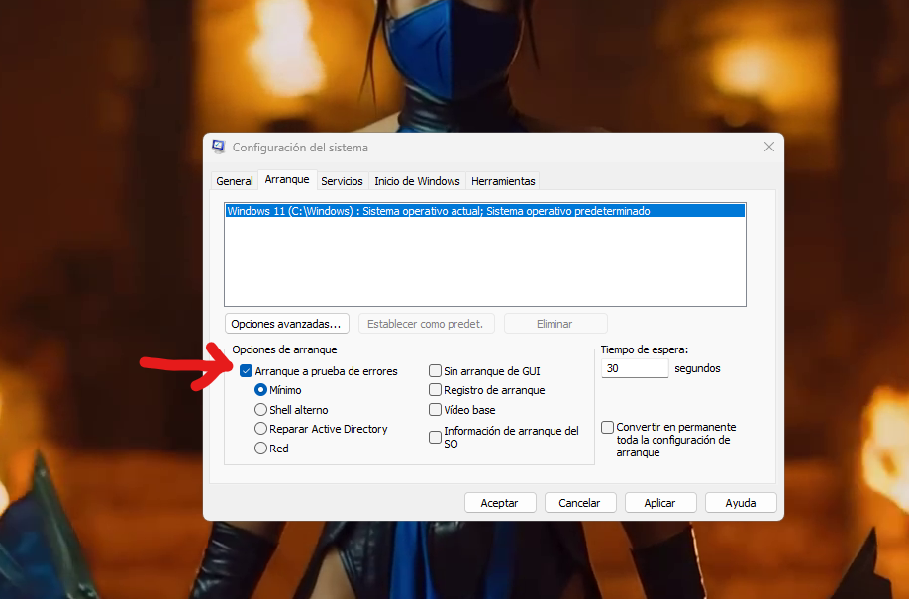Switch to the General tab
The width and height of the screenshot is (909, 599).
[235, 181]
